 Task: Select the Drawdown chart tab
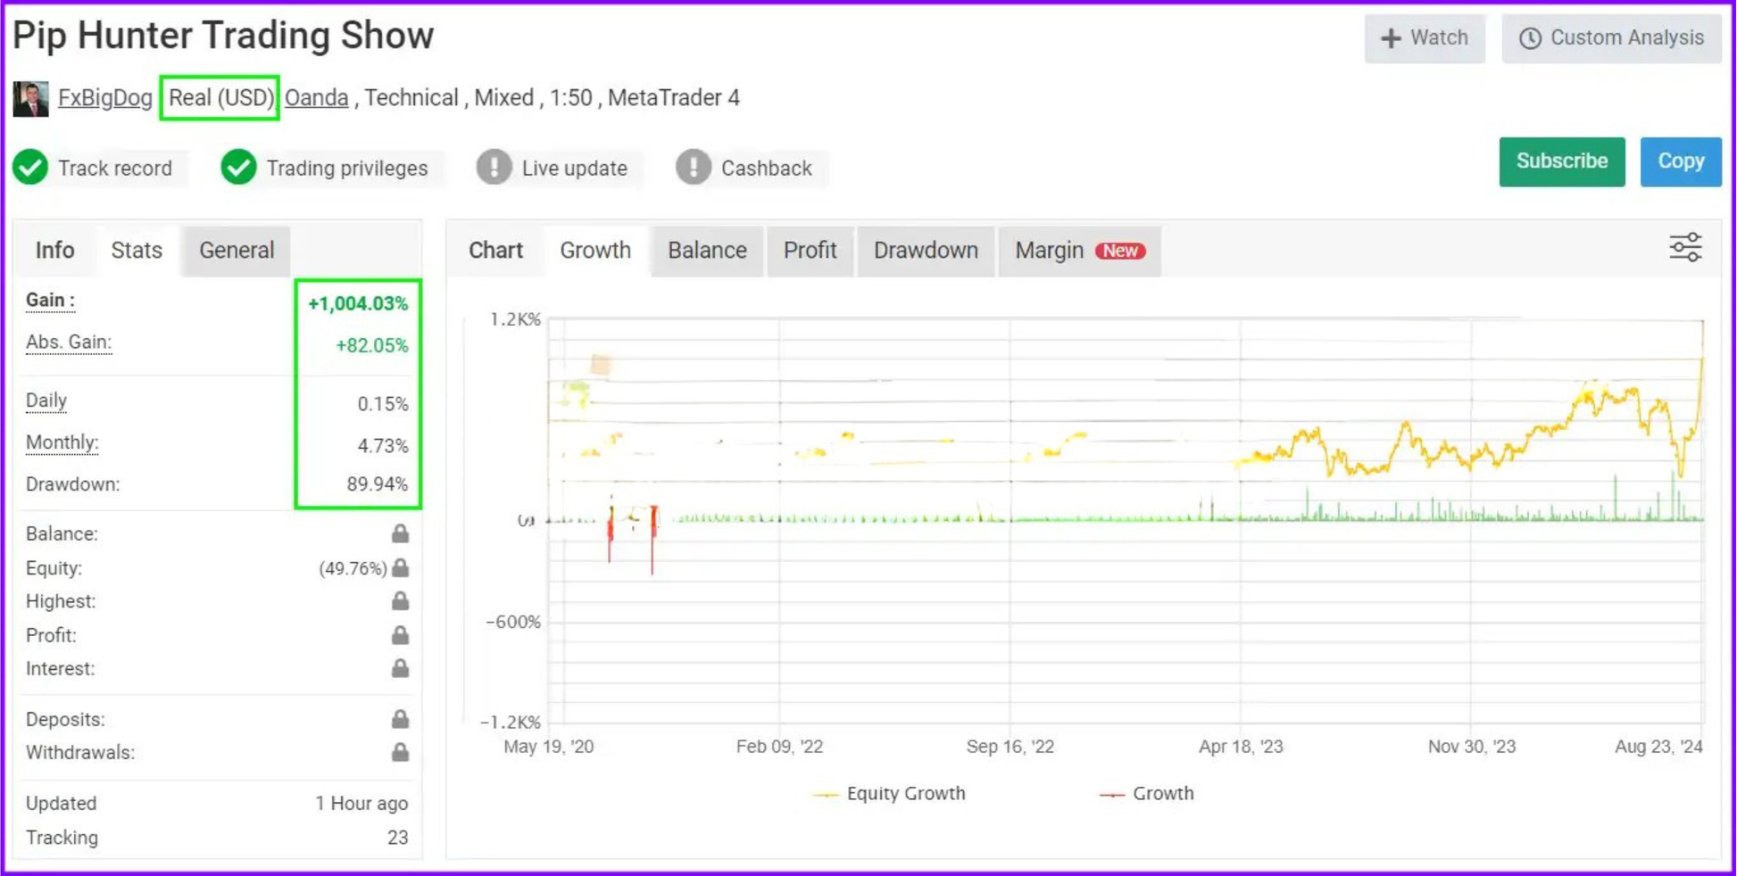(x=926, y=251)
